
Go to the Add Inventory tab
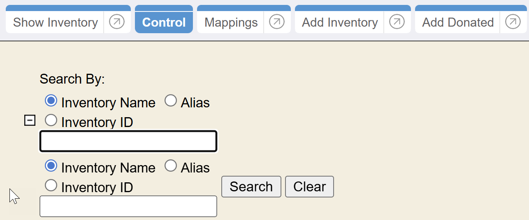[340, 23]
